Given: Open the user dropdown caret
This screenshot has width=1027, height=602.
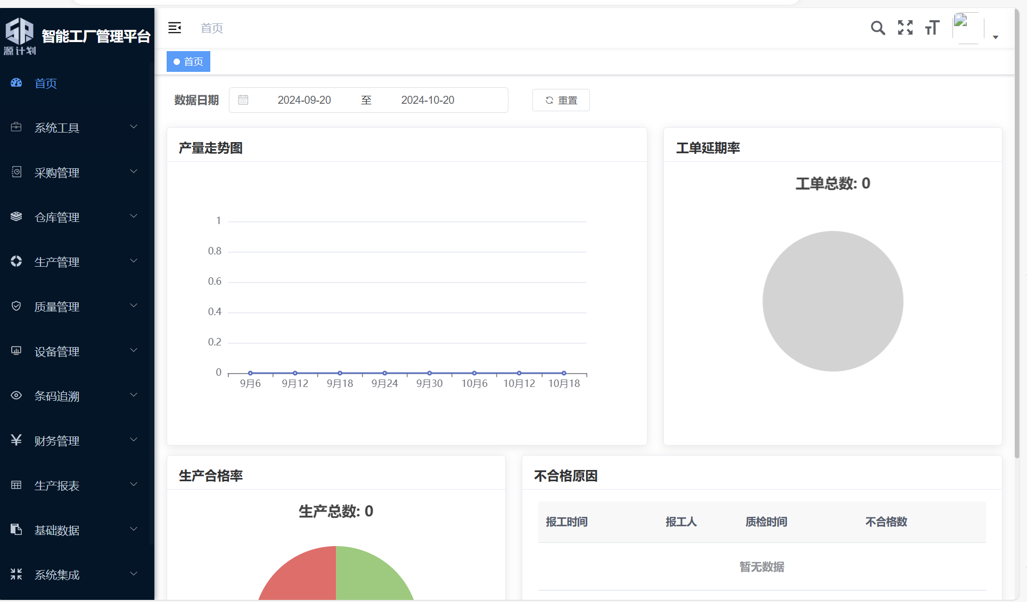Looking at the screenshot, I should point(996,37).
